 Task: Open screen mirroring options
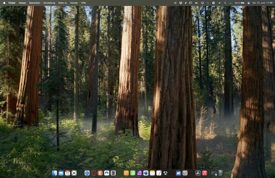pos(202,3)
